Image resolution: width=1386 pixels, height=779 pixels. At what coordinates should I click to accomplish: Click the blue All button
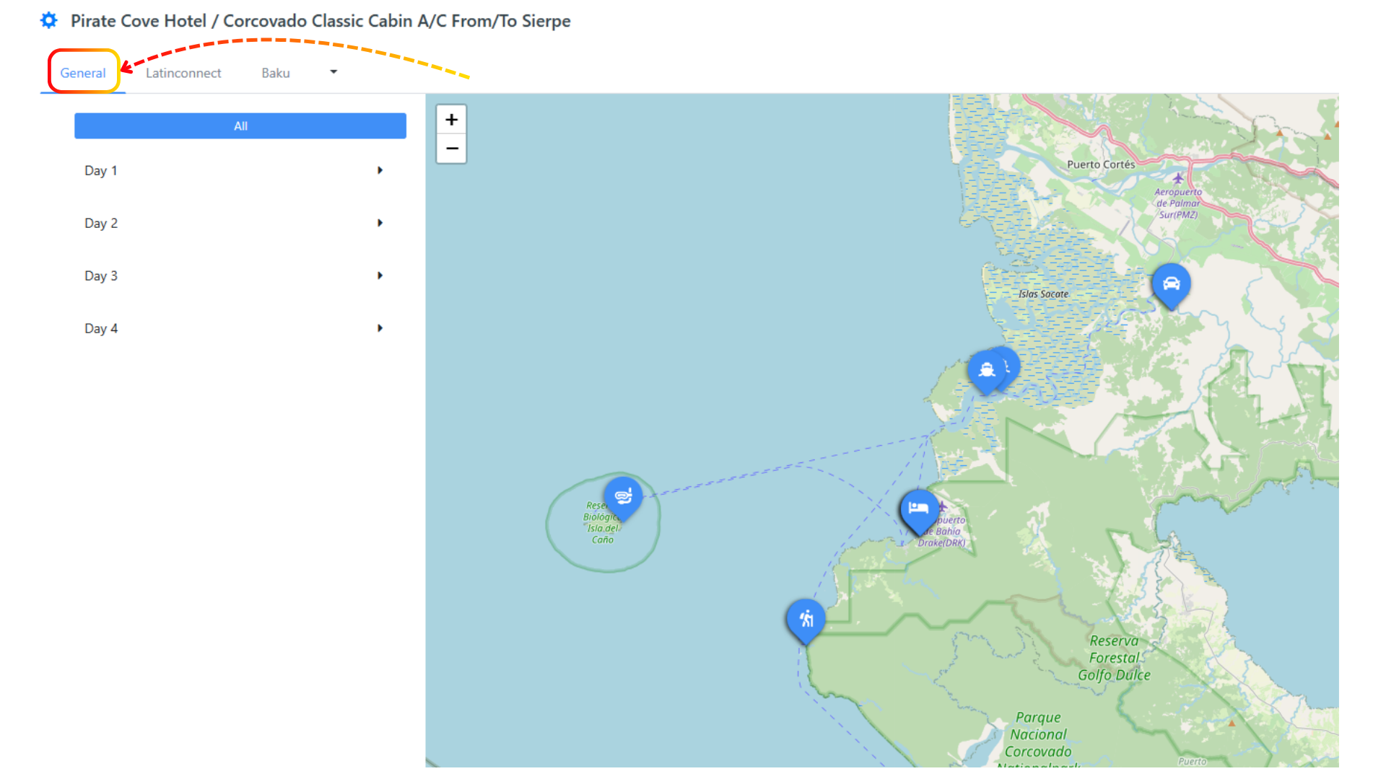point(240,126)
